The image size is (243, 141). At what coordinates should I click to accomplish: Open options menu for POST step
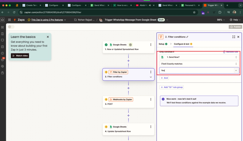coord(151,99)
